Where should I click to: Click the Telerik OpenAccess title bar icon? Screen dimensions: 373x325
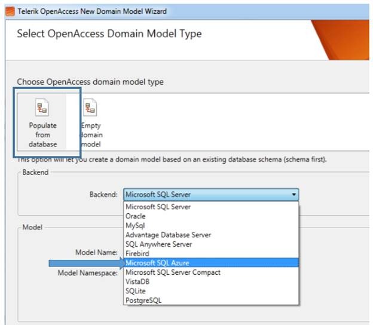tap(9, 11)
